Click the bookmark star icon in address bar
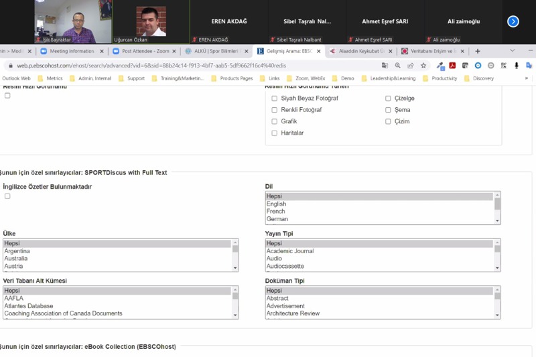 (423, 66)
